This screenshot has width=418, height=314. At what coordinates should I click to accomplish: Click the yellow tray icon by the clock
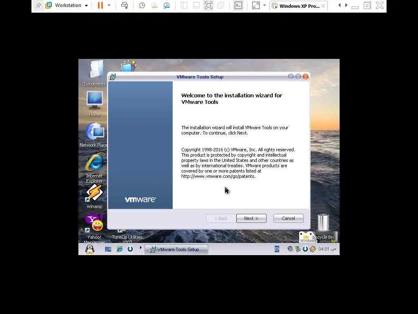[313, 249]
